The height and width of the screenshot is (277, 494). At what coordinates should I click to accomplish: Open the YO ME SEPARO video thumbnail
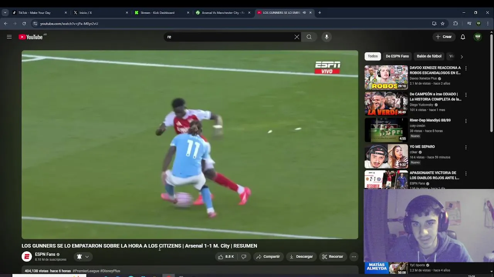pyautogui.click(x=386, y=156)
